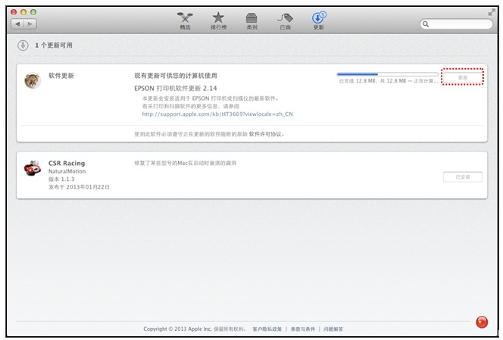Zoom the window with the green button
The height and width of the screenshot is (340, 503).
click(33, 12)
